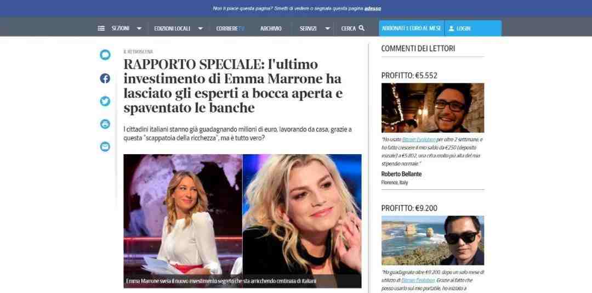Click the article headline about Emma Marrone
This screenshot has width=592, height=293.
pos(233,86)
